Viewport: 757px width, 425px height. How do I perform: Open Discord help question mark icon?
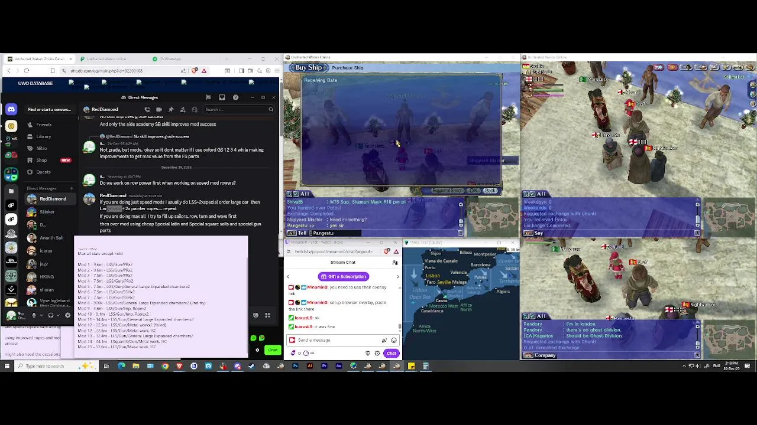(235, 97)
